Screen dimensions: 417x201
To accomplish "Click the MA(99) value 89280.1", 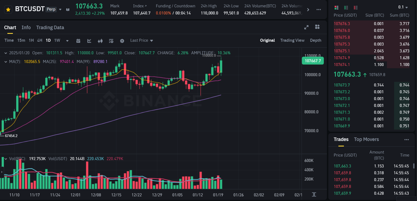I will [100, 62].
